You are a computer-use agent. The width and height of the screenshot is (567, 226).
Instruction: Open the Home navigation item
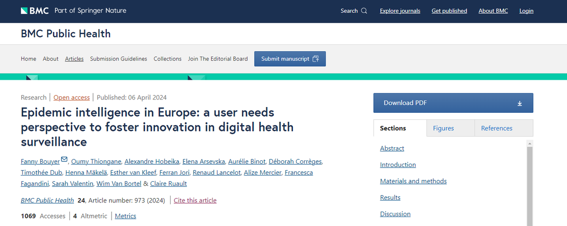28,59
